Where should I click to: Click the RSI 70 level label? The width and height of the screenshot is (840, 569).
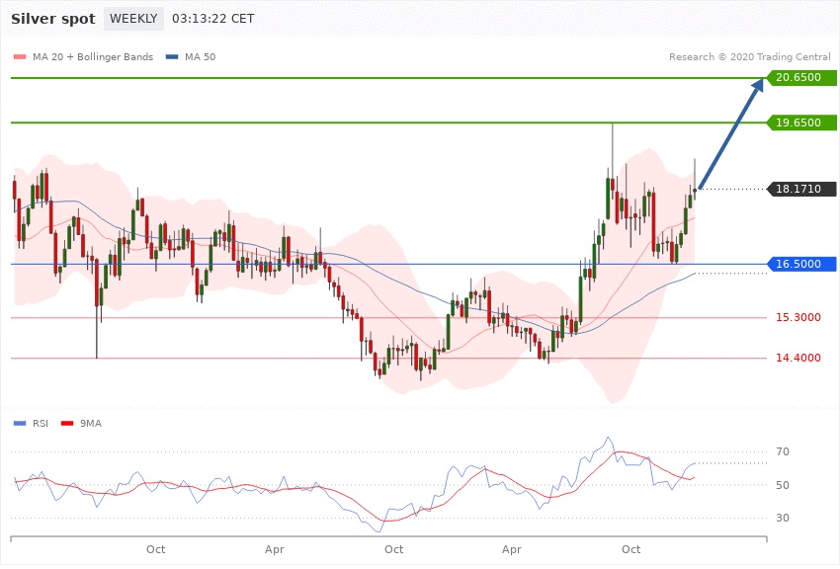[783, 451]
